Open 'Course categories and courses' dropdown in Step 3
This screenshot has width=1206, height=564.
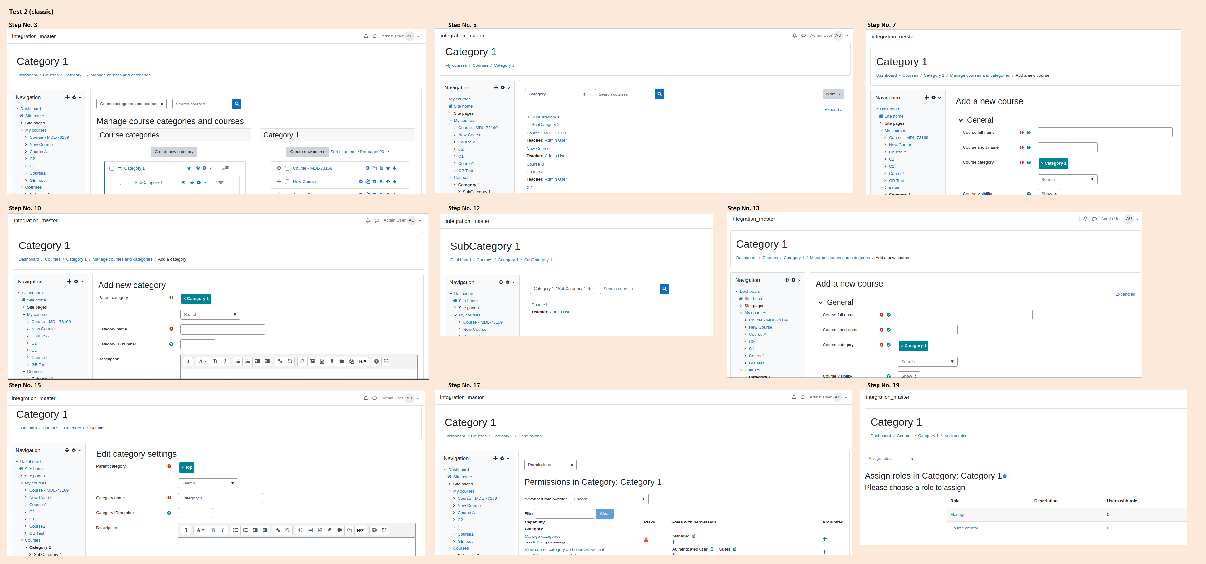[132, 104]
